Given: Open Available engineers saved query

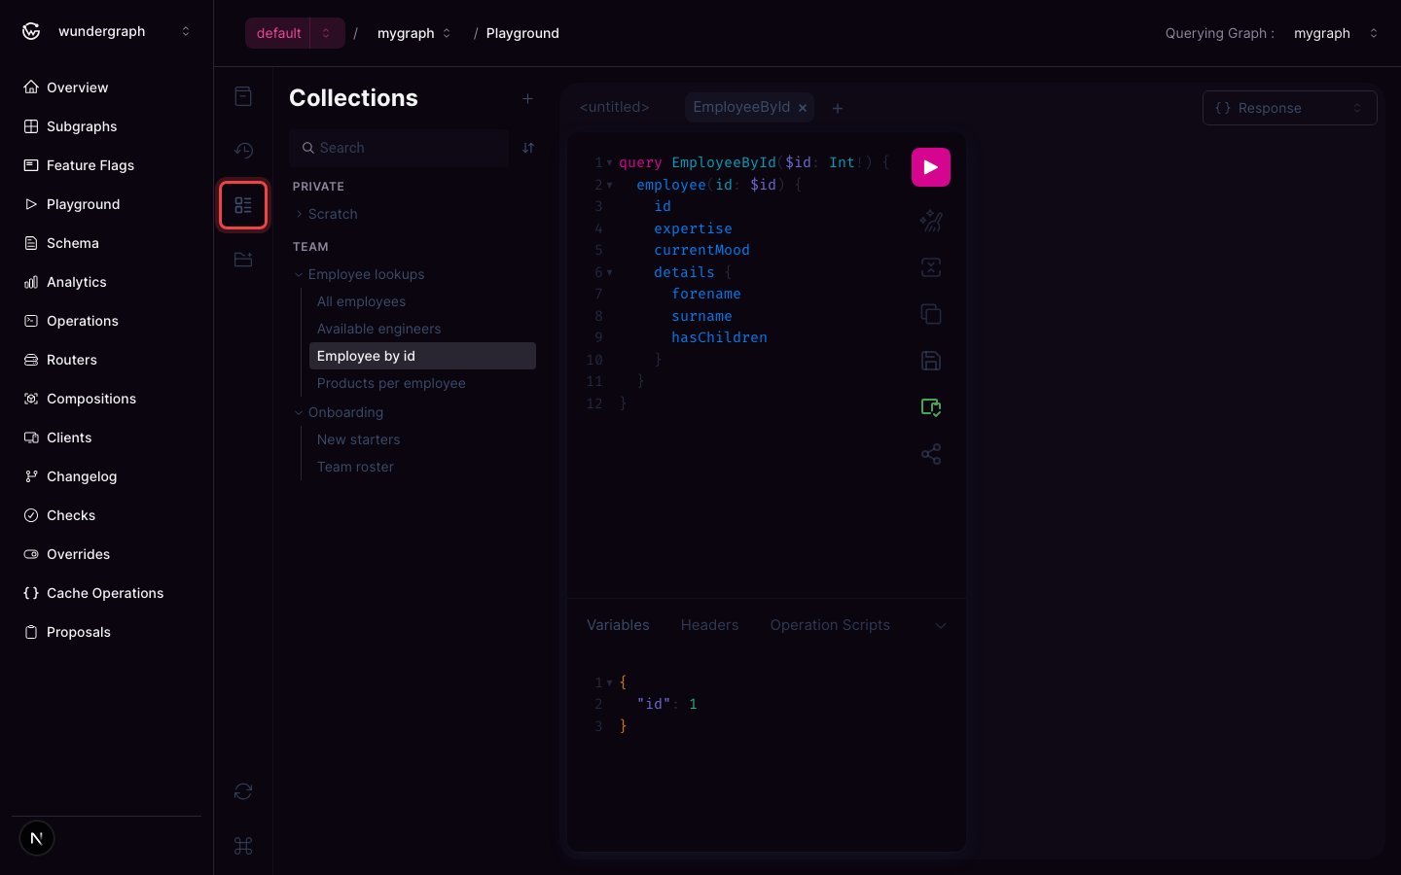Looking at the screenshot, I should click(422, 329).
